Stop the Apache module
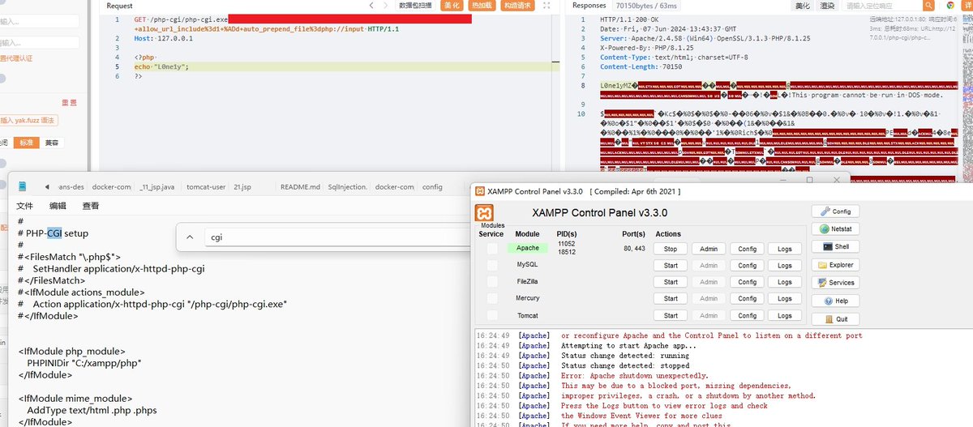 pyautogui.click(x=671, y=249)
